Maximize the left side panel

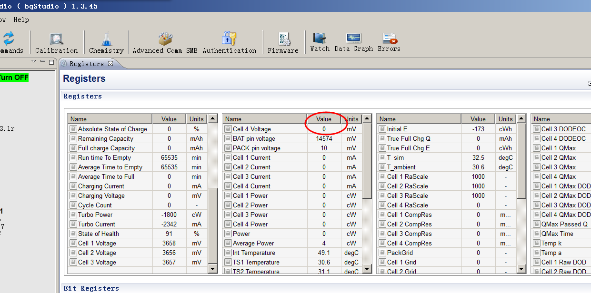click(x=51, y=62)
